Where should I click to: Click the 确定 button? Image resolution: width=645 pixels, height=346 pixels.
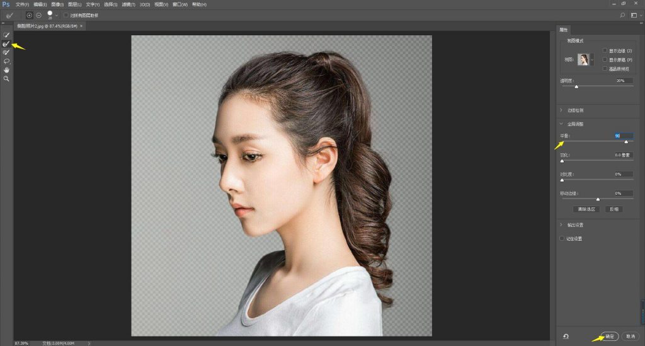click(x=609, y=336)
